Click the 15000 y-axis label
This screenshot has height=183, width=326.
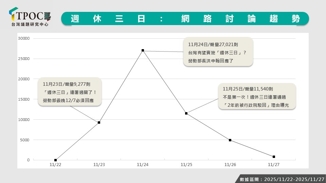pos(24,99)
